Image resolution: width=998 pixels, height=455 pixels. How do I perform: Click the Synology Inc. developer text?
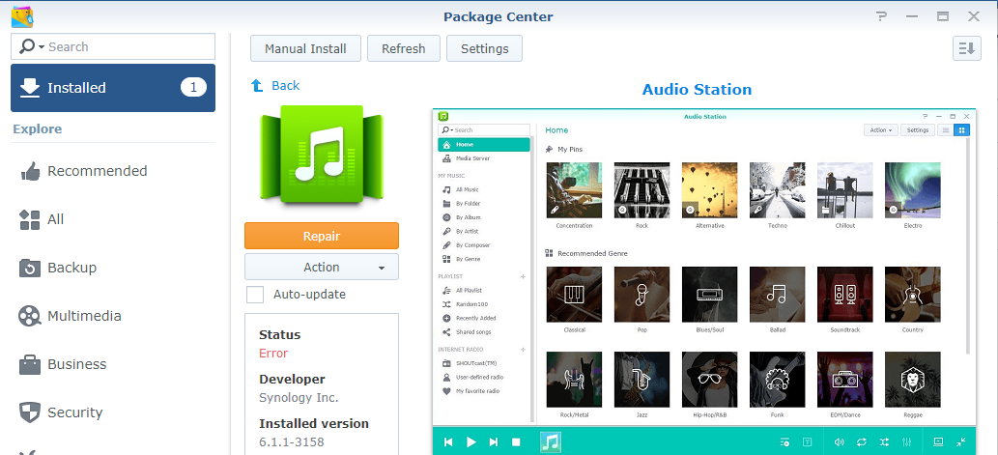(299, 398)
